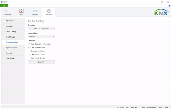The image size is (171, 109).
Task: Click the ETS5 application icon in title bar
Action: [2, 2]
